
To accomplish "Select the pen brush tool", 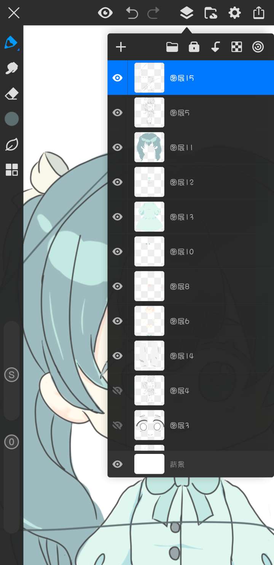I will click(11, 43).
